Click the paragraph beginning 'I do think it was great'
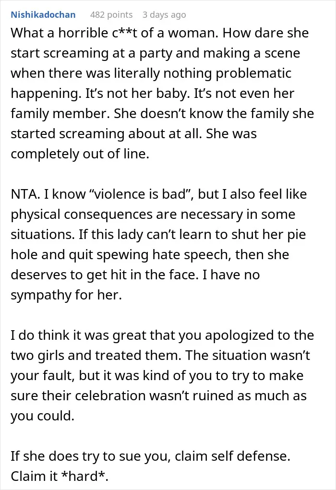Viewport: 336px width, 490px height. pyautogui.click(x=162, y=376)
